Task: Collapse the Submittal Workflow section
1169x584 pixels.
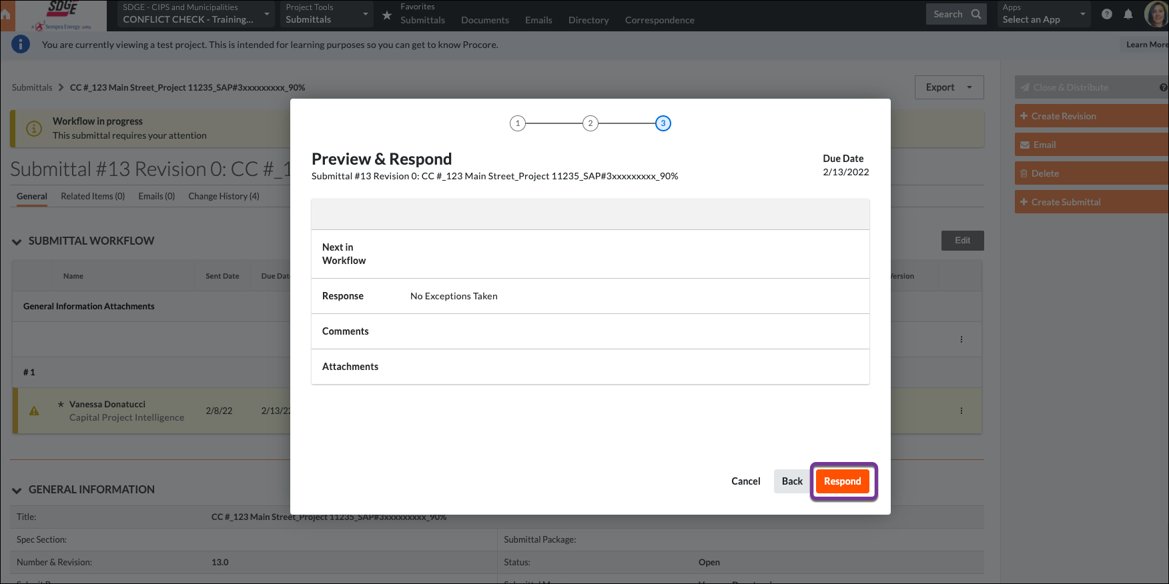Action: (17, 241)
